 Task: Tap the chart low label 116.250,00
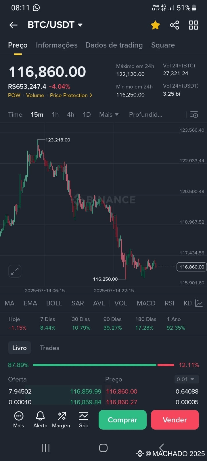pyautogui.click(x=105, y=279)
